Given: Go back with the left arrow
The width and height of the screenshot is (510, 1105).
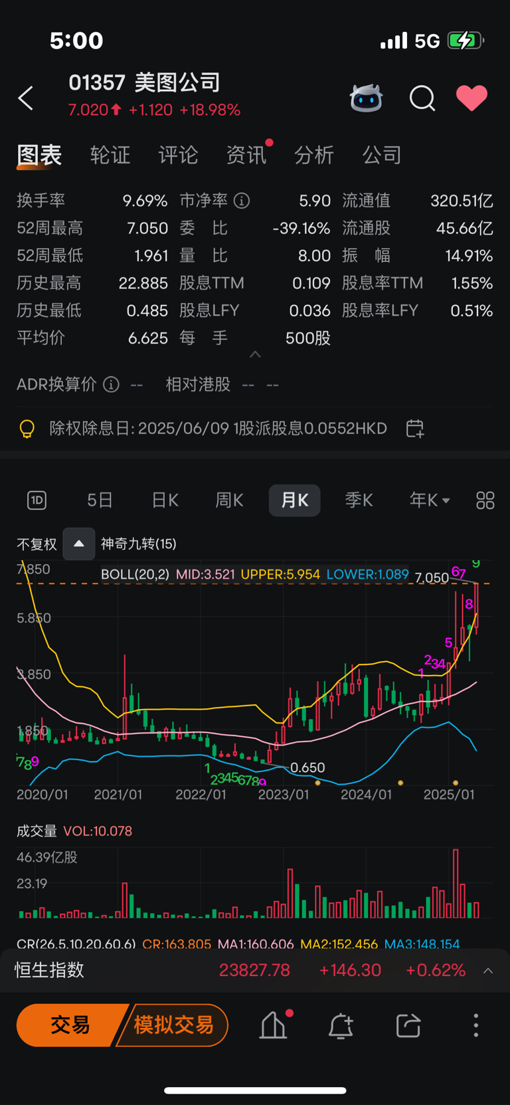Looking at the screenshot, I should tap(26, 98).
